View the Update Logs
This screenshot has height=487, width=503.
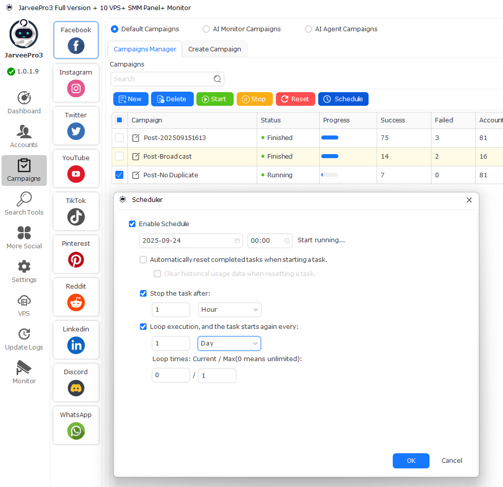tap(24, 339)
